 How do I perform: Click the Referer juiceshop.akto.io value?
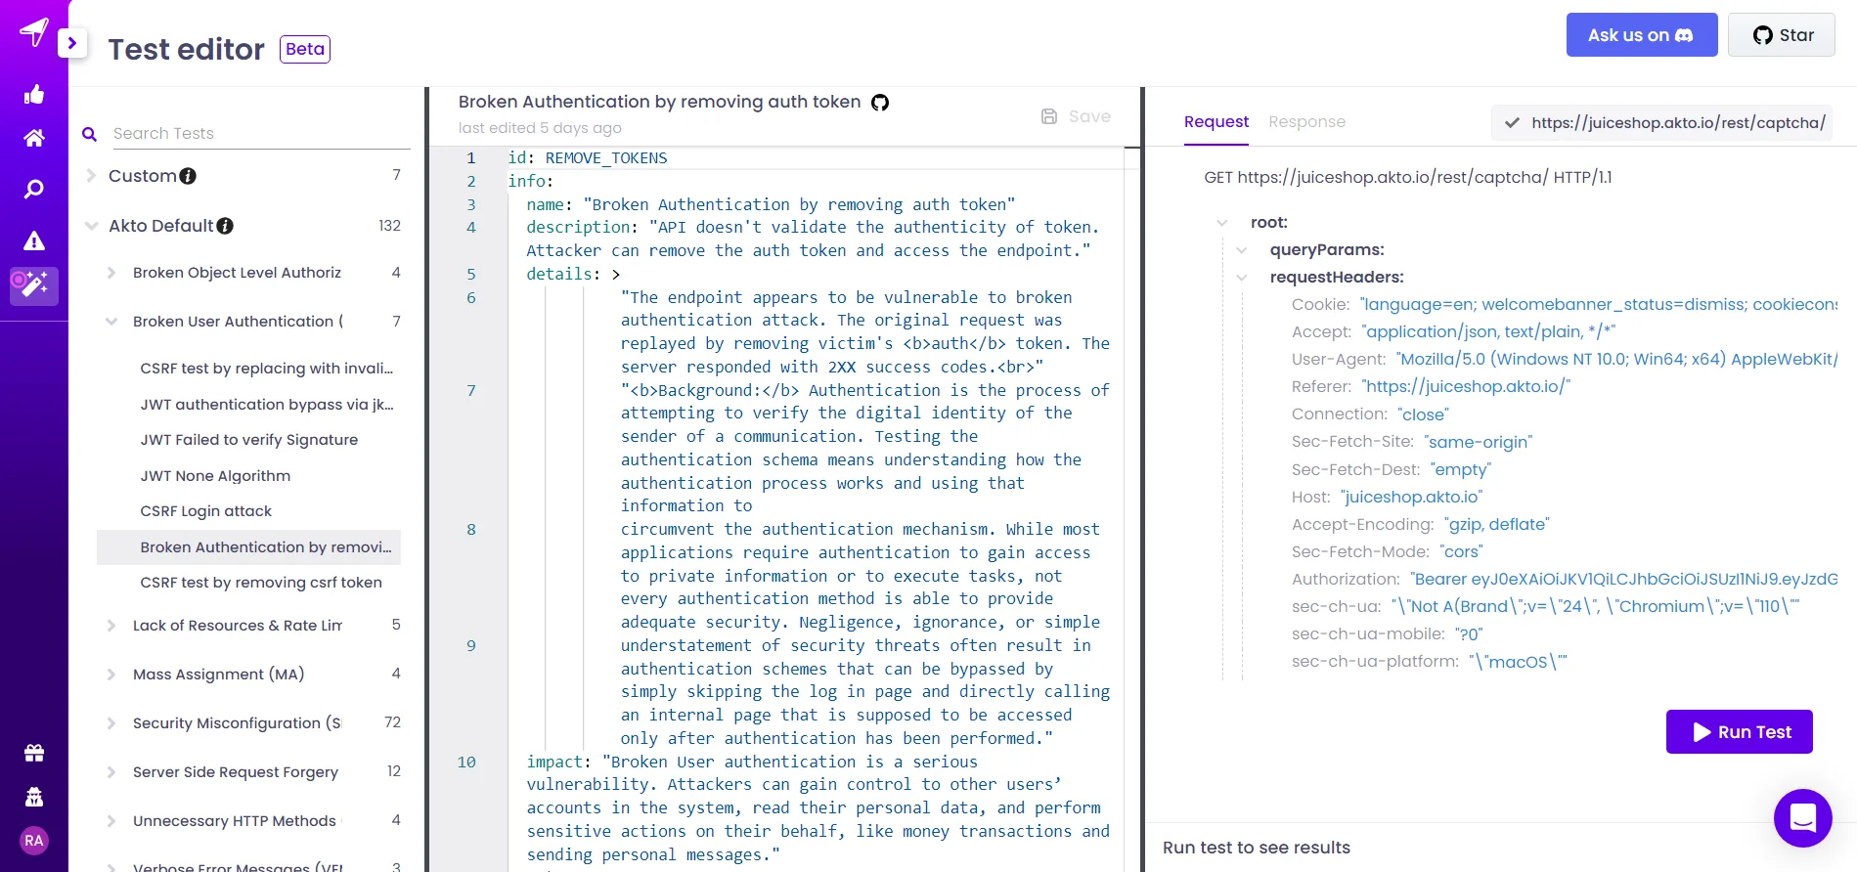point(1466,387)
